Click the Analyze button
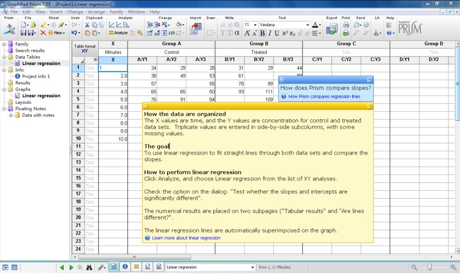This screenshot has width=460, height=274. [118, 33]
